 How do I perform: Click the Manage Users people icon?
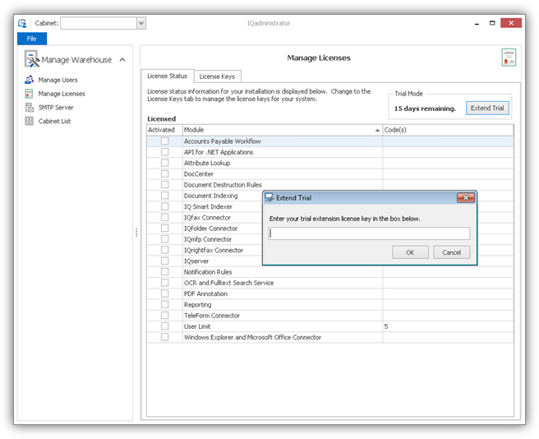pyautogui.click(x=30, y=80)
